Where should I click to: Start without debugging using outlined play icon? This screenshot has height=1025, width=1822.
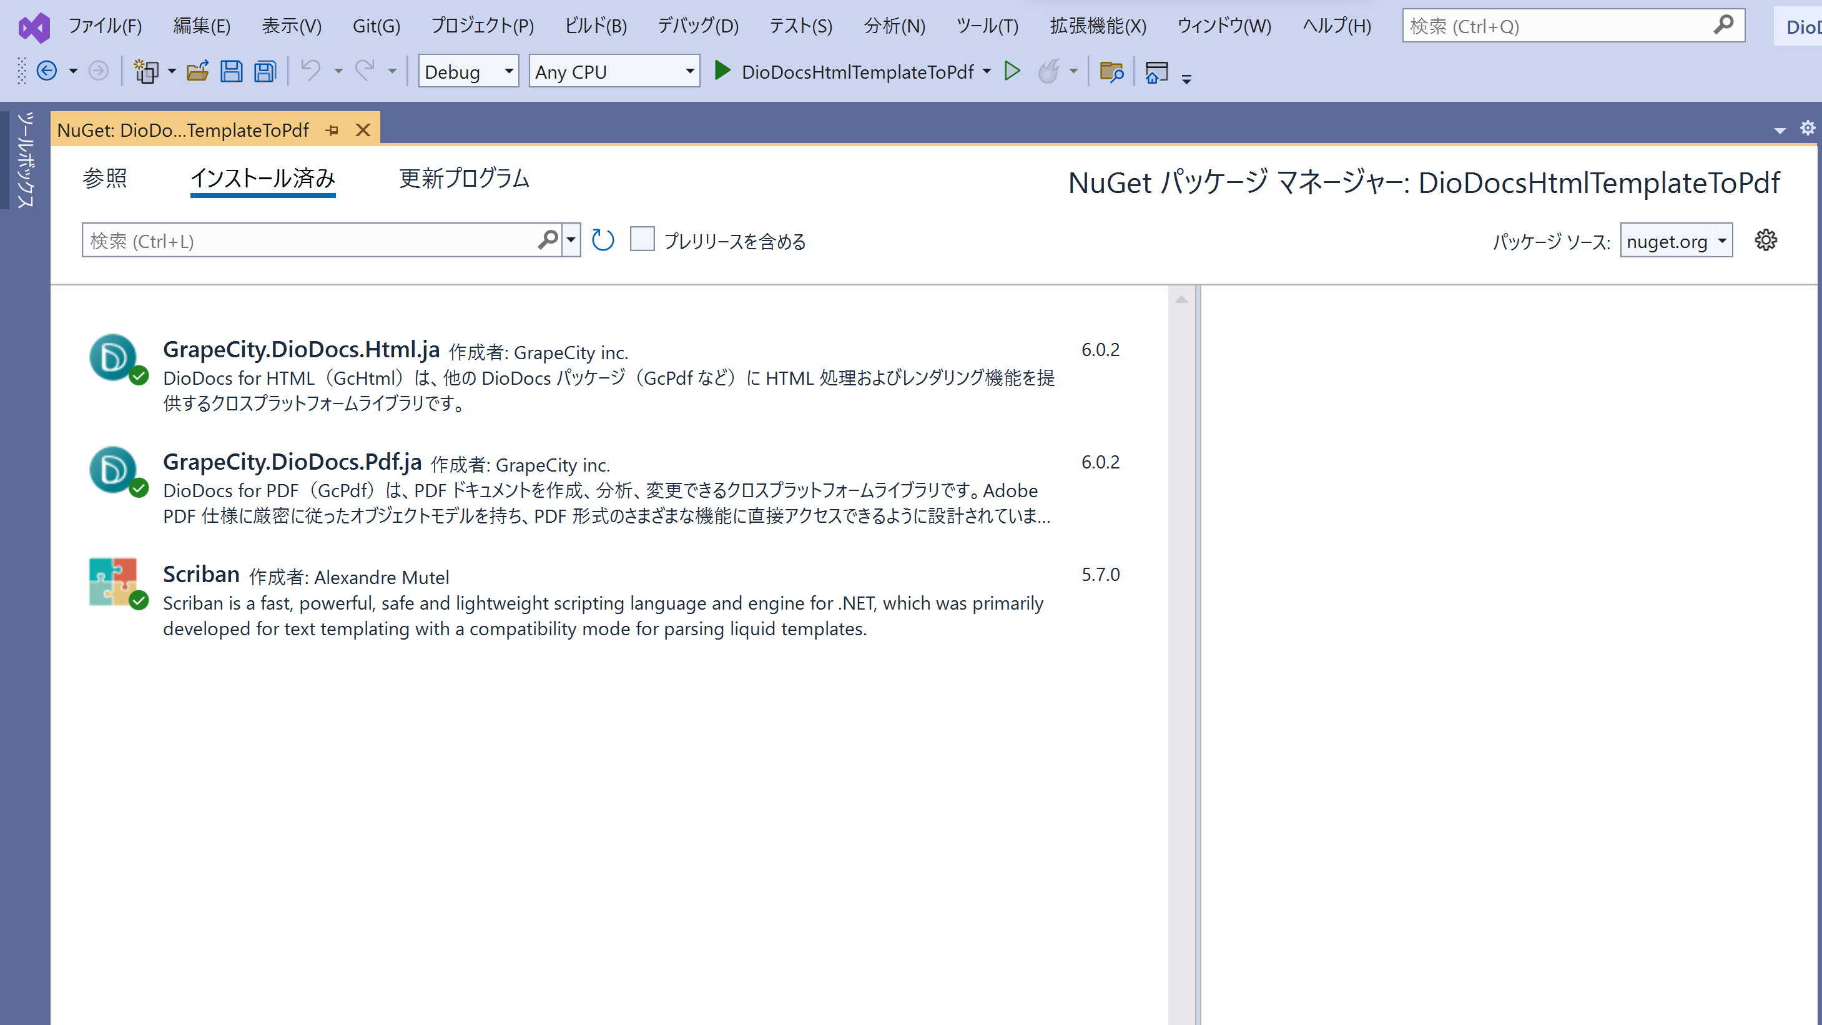pos(1012,71)
